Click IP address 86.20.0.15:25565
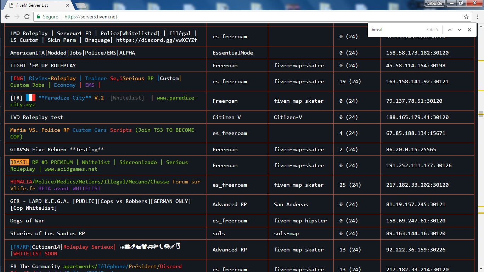 coord(411,149)
